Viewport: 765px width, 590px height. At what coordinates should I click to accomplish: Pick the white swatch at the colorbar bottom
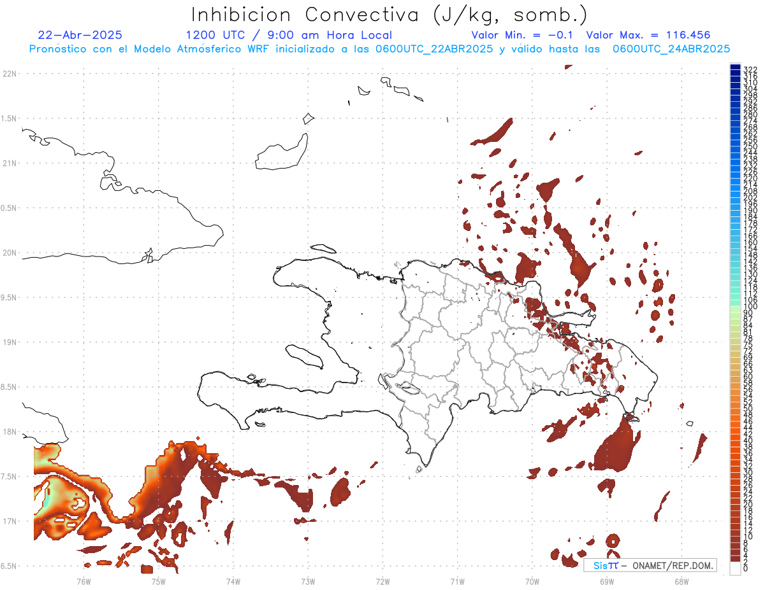pyautogui.click(x=735, y=568)
